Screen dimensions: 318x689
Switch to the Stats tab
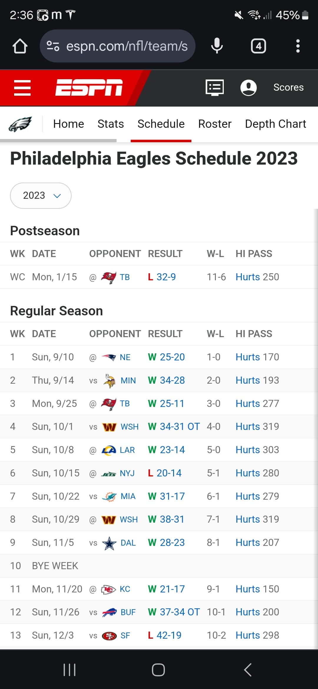point(110,124)
